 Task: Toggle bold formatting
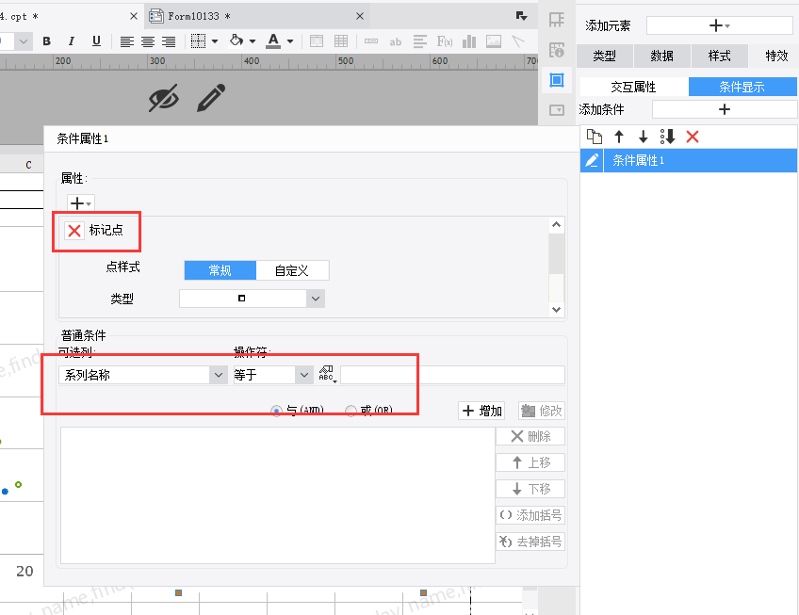point(47,41)
